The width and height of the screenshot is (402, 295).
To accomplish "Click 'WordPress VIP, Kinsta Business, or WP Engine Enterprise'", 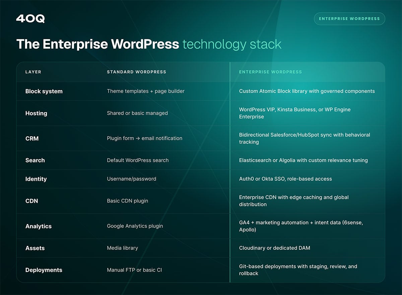I will coord(295,113).
